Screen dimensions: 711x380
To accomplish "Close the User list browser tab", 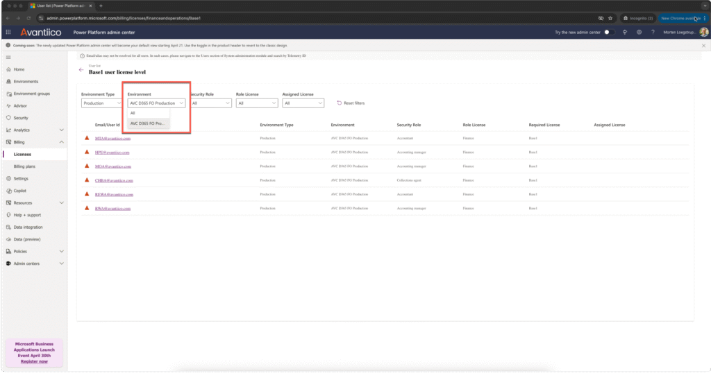I will 90,6.
